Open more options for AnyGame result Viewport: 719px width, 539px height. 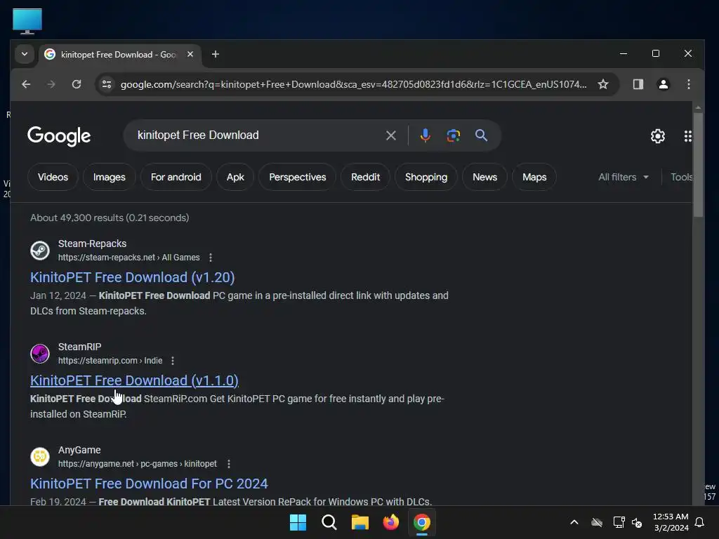pyautogui.click(x=229, y=464)
